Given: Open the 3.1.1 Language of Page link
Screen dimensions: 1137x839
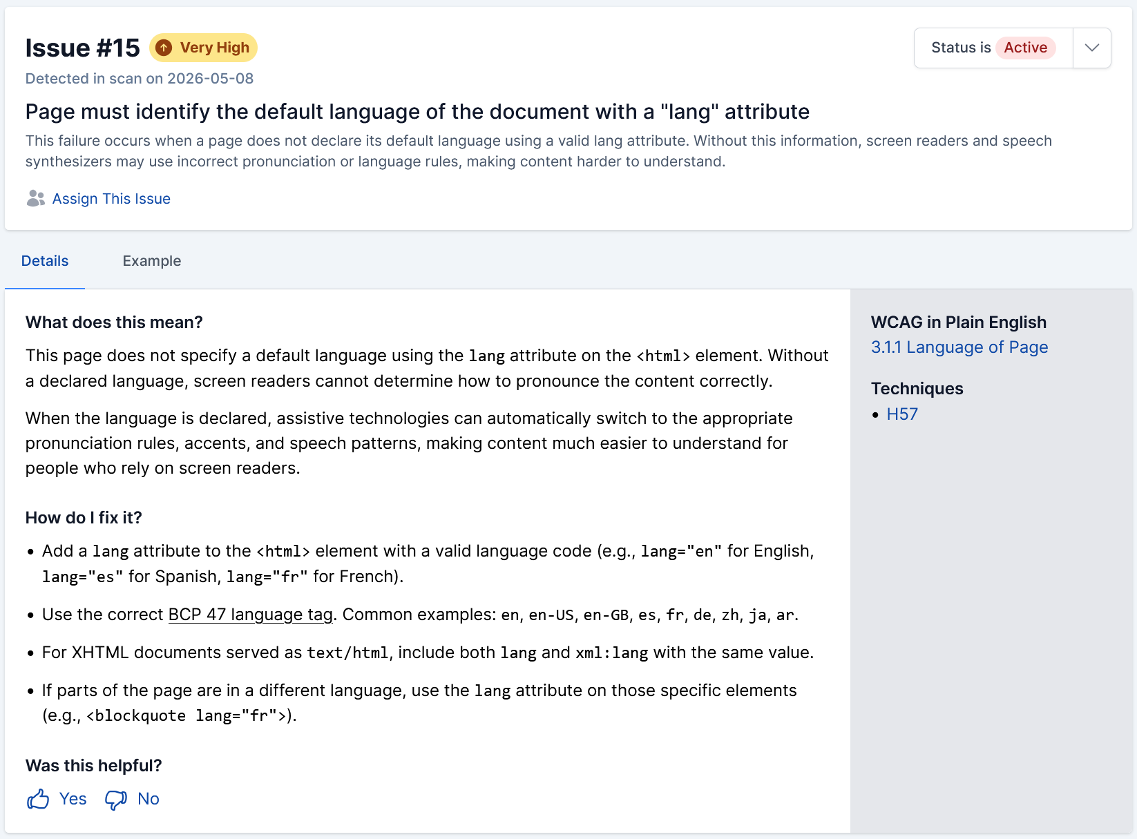Looking at the screenshot, I should tap(959, 347).
